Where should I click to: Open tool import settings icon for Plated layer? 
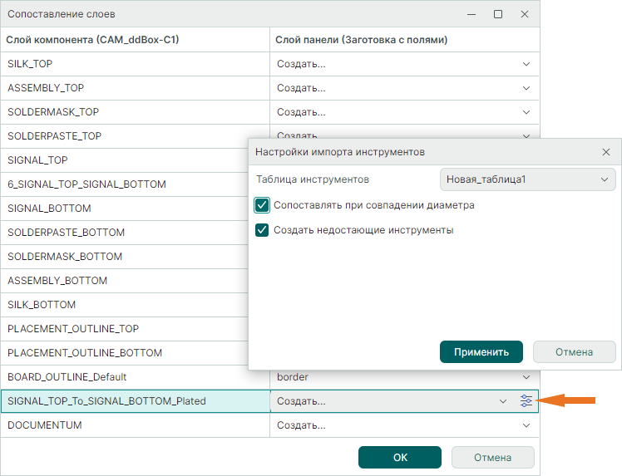[x=526, y=401]
